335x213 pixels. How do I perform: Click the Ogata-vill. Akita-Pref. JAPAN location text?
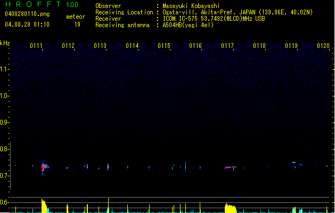[238, 12]
